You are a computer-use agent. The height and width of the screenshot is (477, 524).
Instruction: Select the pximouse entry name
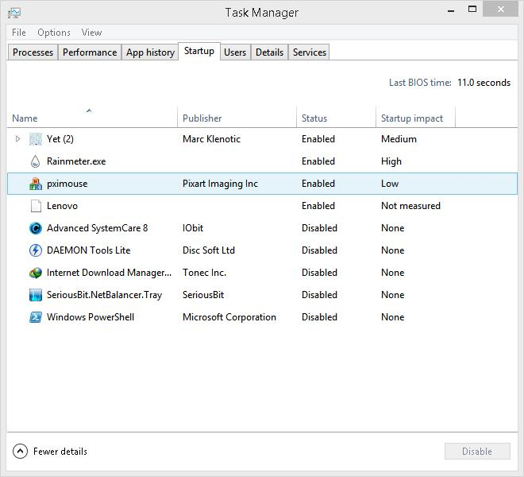point(67,184)
